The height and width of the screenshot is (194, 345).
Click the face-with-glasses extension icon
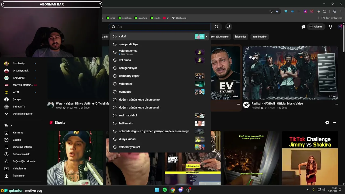tap(318, 11)
